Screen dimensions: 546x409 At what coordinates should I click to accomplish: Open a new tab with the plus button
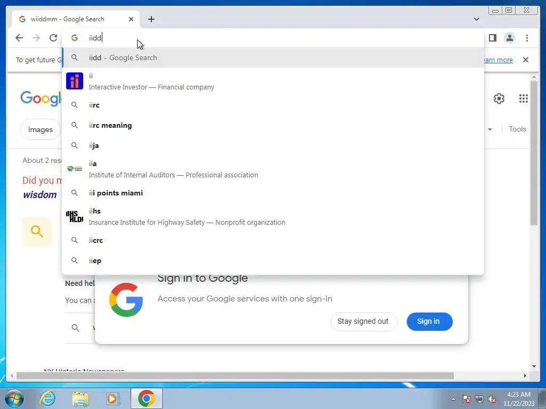151,19
